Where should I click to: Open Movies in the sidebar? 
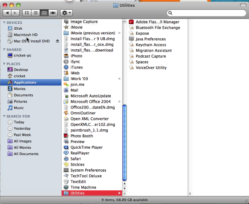point(31,89)
